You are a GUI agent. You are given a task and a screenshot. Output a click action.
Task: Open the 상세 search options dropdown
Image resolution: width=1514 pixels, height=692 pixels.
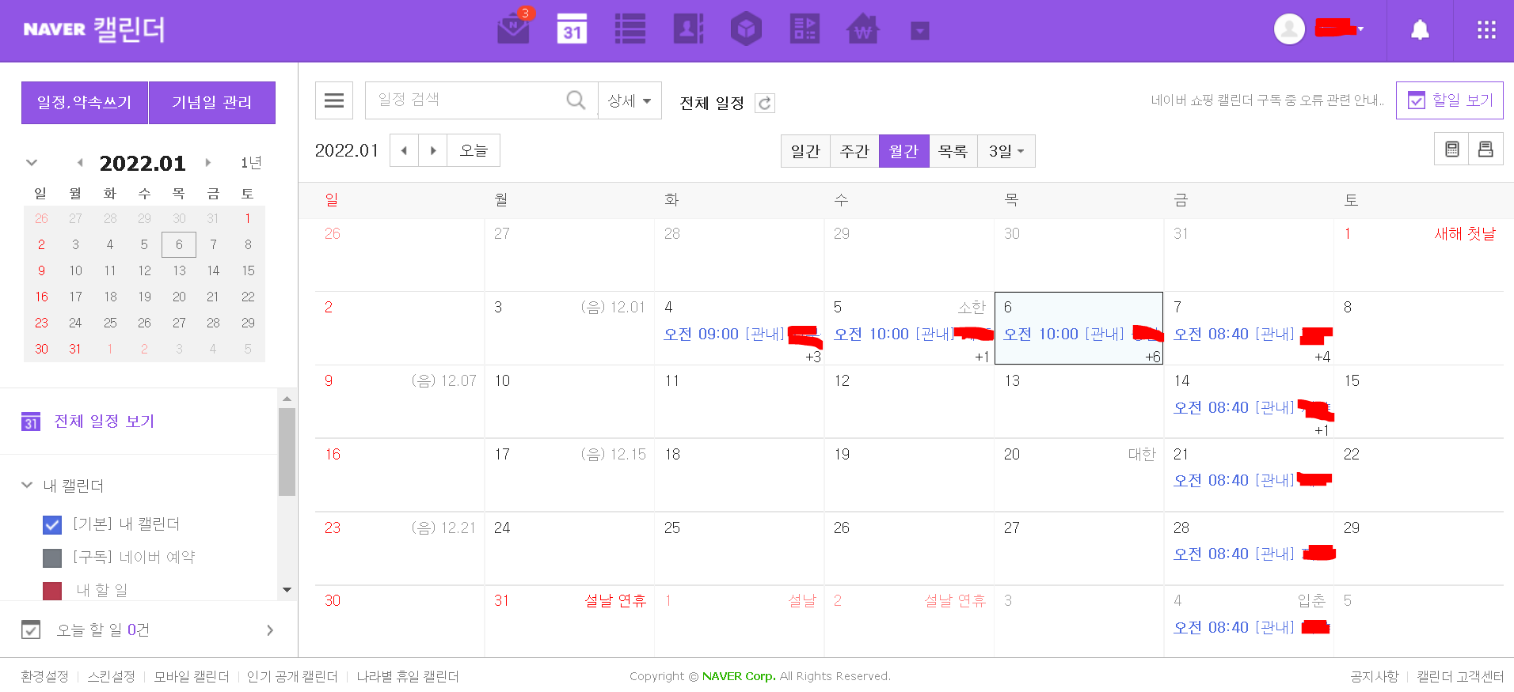tap(630, 100)
